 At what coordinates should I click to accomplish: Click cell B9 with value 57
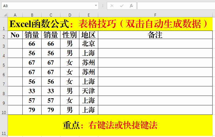pos(32,100)
